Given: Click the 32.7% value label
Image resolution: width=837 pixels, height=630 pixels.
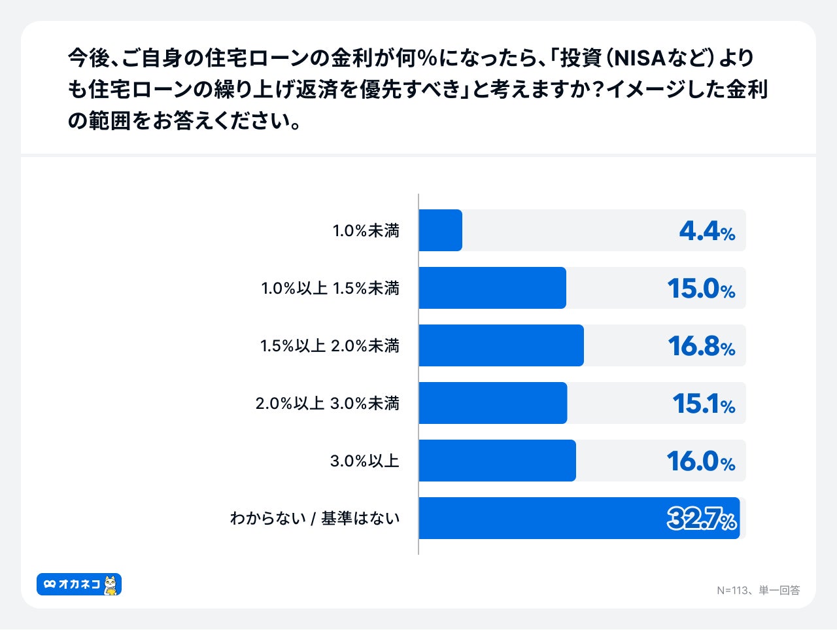Looking at the screenshot, I should 702,519.
